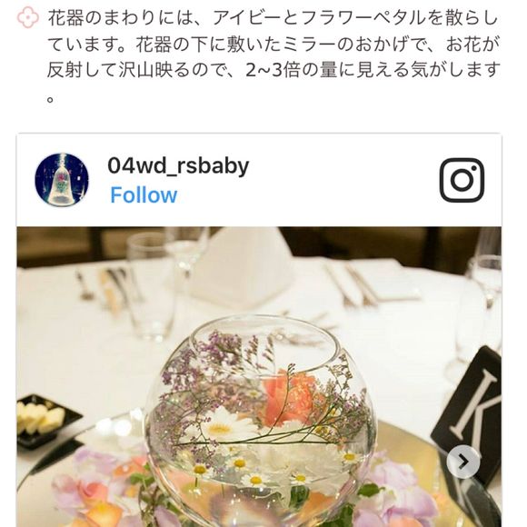Click the drinking glass behind the vase

click(151, 285)
